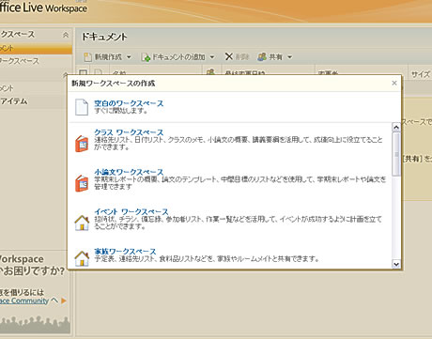Open 空白のワークスペース link
The width and height of the screenshot is (432, 339).
coord(129,103)
